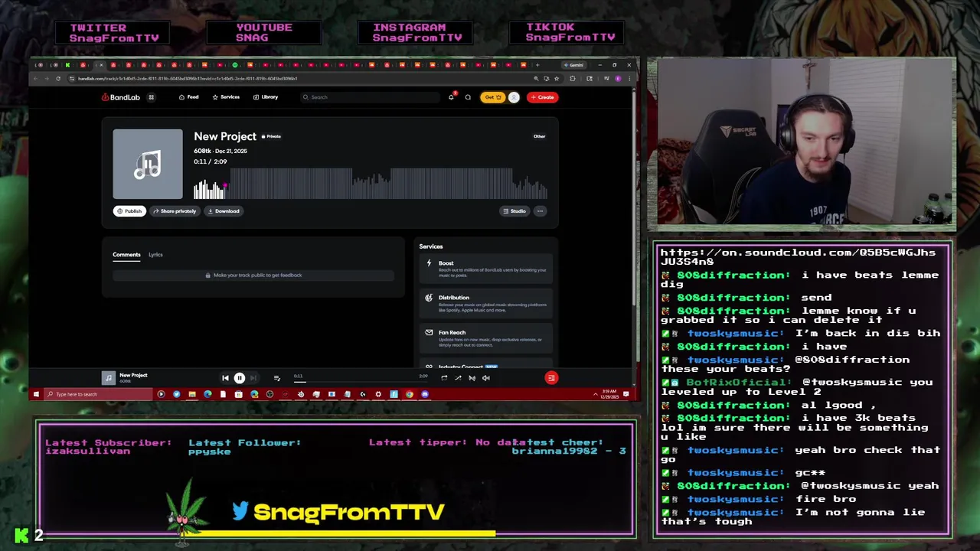Open the track more options menu
The image size is (980, 551).
pyautogui.click(x=540, y=211)
